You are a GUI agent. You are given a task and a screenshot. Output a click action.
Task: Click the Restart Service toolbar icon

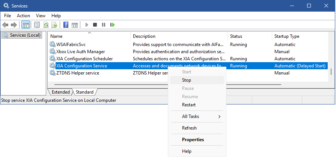tap(112, 25)
